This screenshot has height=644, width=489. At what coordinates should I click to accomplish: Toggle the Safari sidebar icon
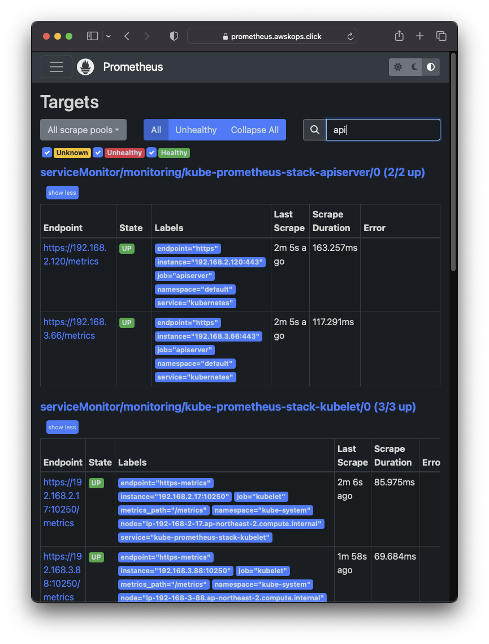pos(93,36)
